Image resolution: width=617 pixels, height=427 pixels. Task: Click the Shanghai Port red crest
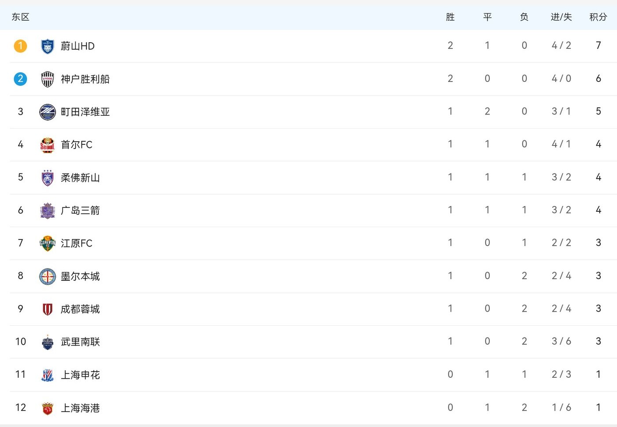(47, 408)
